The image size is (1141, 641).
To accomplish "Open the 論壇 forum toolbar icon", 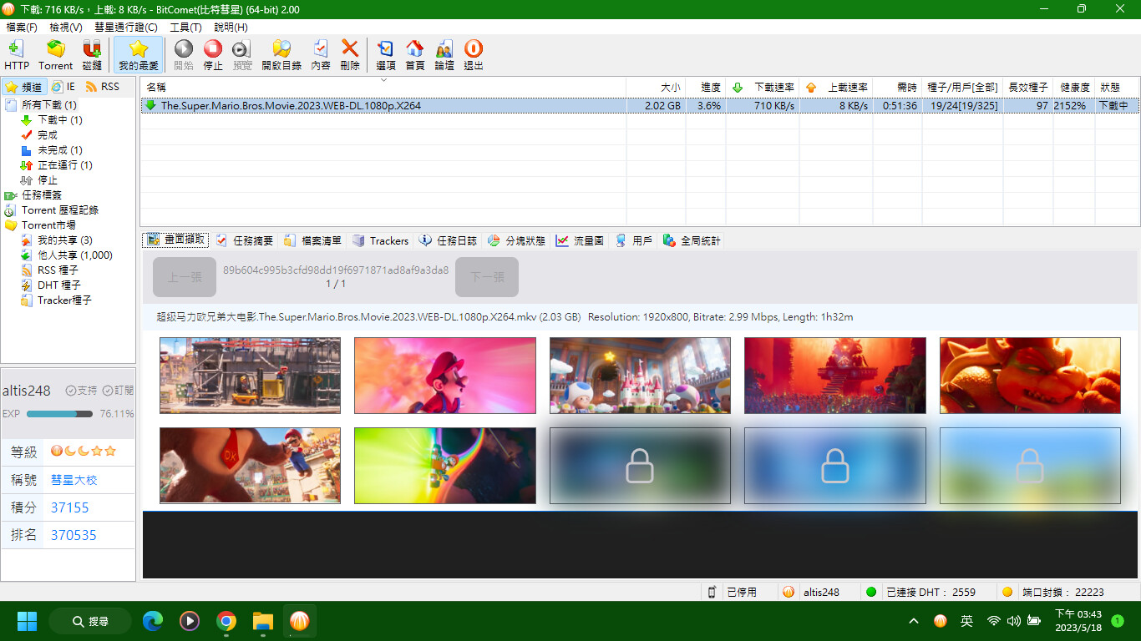I will pos(444,55).
